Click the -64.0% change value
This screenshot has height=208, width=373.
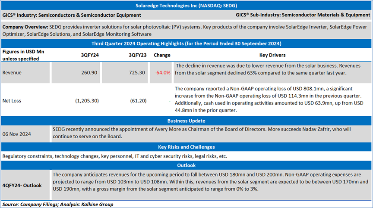(162, 73)
